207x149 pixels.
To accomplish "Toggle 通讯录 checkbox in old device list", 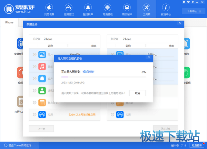I will click(34, 90).
